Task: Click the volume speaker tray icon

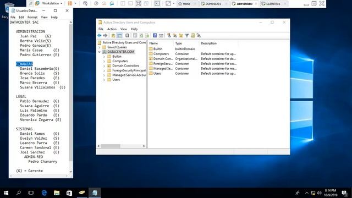Action: point(319,193)
